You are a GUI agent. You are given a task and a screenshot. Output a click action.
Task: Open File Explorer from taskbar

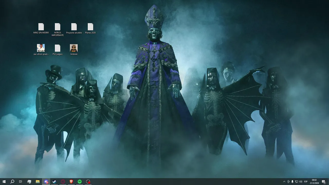[x=38, y=182]
